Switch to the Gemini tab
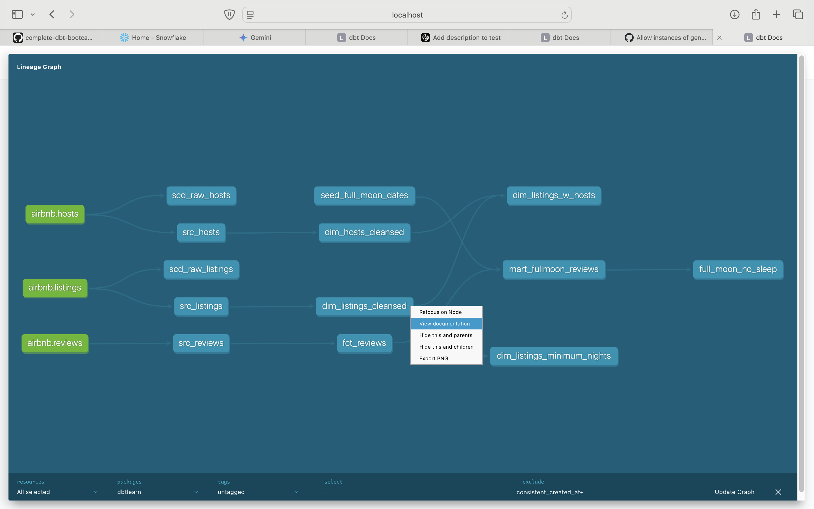The width and height of the screenshot is (814, 509). [x=260, y=37]
